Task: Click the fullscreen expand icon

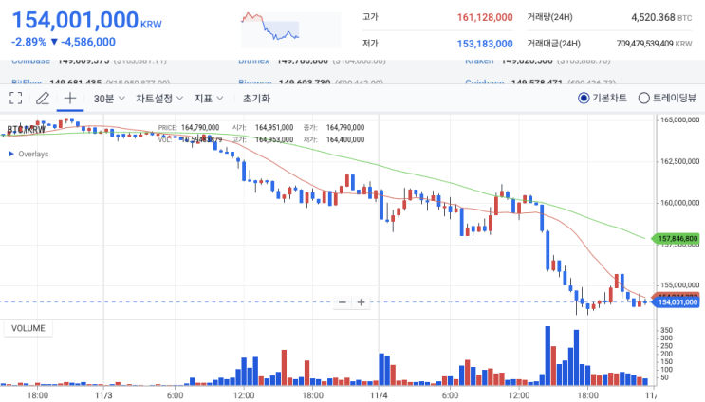Action: point(16,98)
